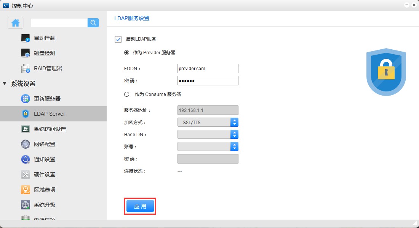The image size is (419, 228).
Task: Select 作为 Provider 服务器 radio button
Action: 126,53
